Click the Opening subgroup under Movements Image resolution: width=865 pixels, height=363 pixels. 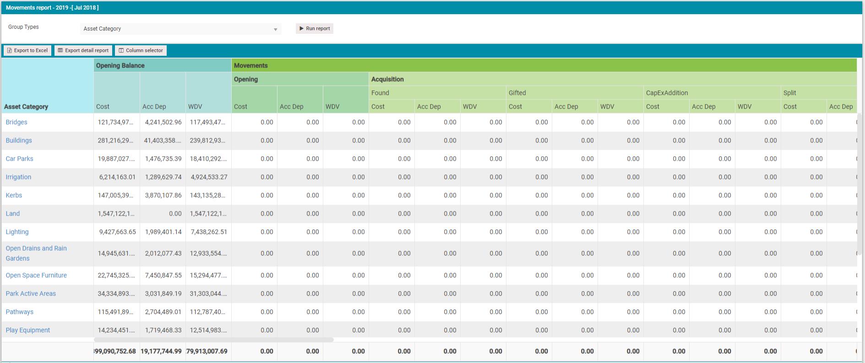[300, 79]
